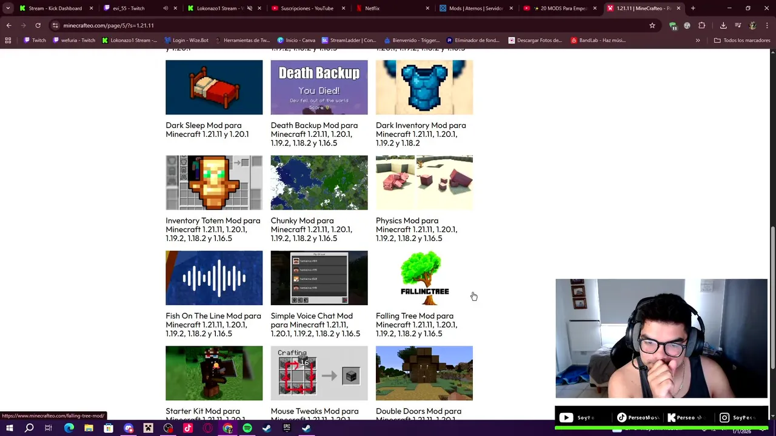Open the Fish On The Line thumbnail
Screen dimensions: 776x436
point(214,278)
